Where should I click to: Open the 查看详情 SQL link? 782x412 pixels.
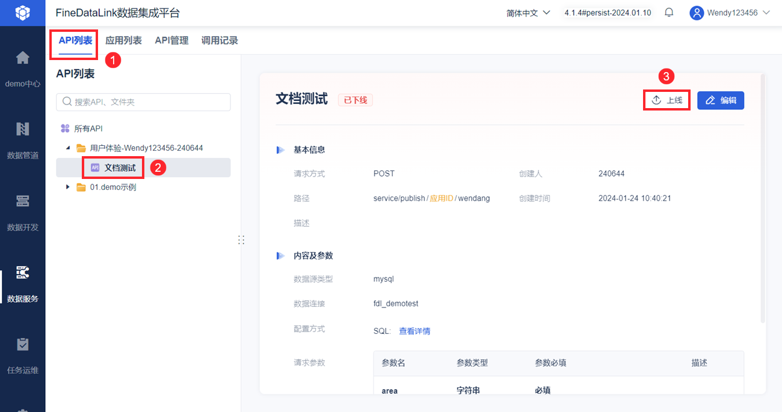(414, 331)
